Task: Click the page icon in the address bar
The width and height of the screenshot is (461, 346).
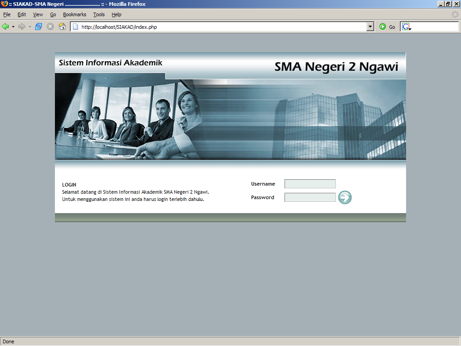Action: (75, 27)
